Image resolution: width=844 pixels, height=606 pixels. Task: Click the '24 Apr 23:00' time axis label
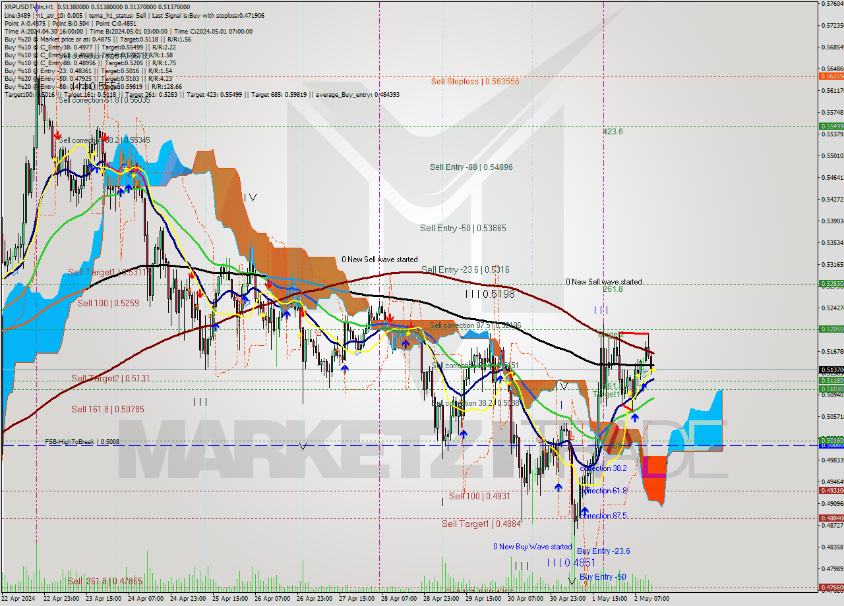tap(189, 599)
